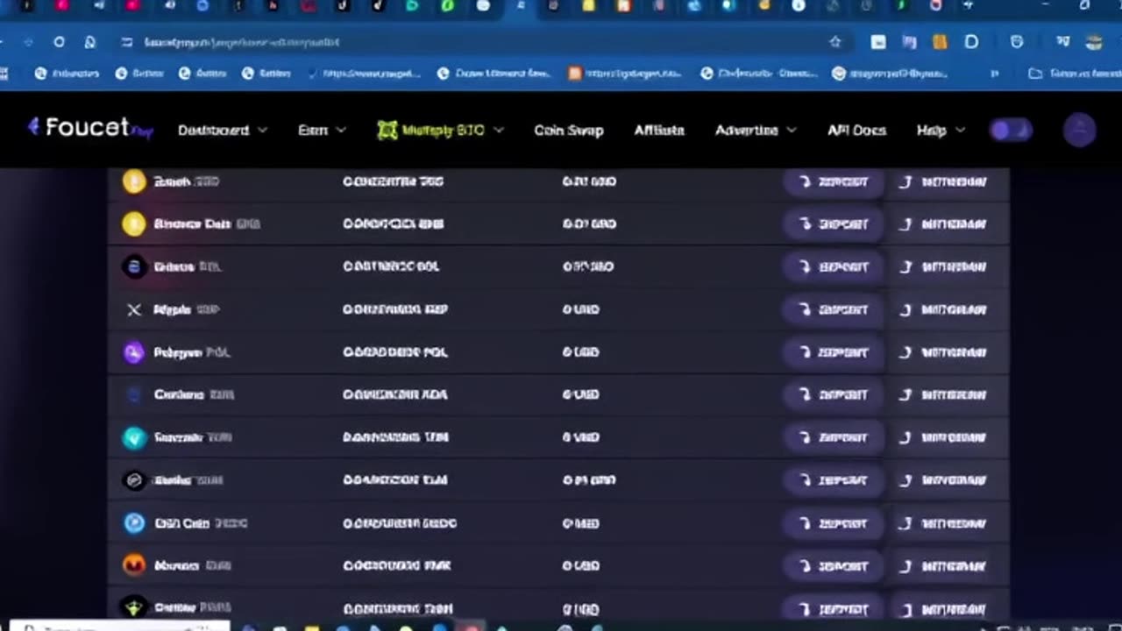Click the USD Coin USDC name
Image resolution: width=1122 pixels, height=631 pixels.
coord(201,523)
